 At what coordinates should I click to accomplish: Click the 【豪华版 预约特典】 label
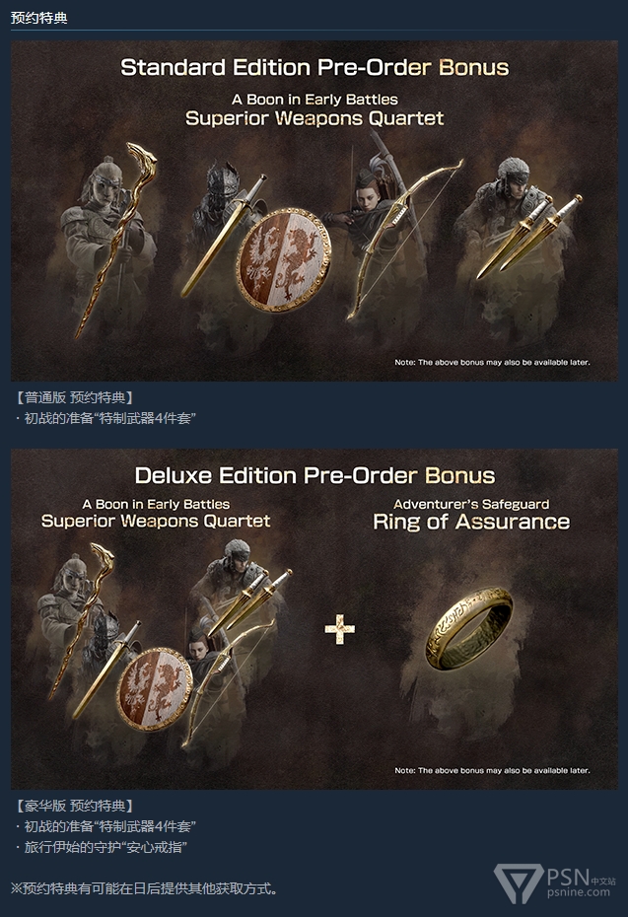tap(73, 806)
